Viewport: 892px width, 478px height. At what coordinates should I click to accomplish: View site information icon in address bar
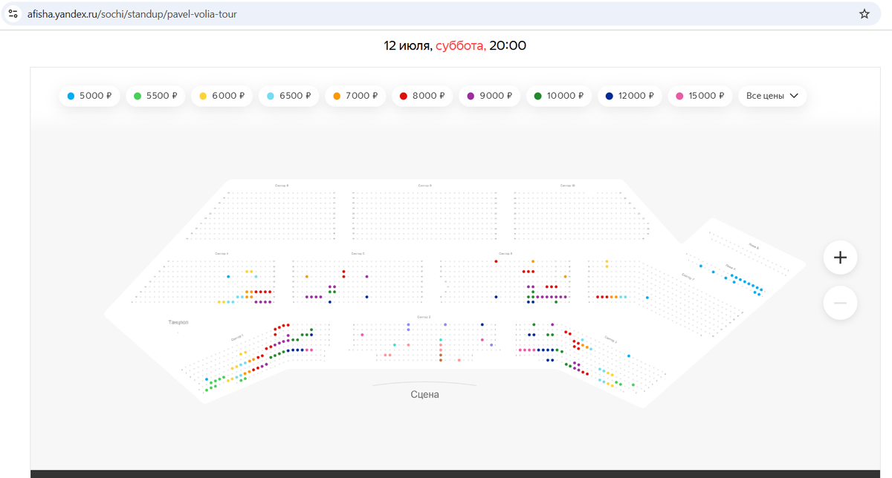coord(13,13)
